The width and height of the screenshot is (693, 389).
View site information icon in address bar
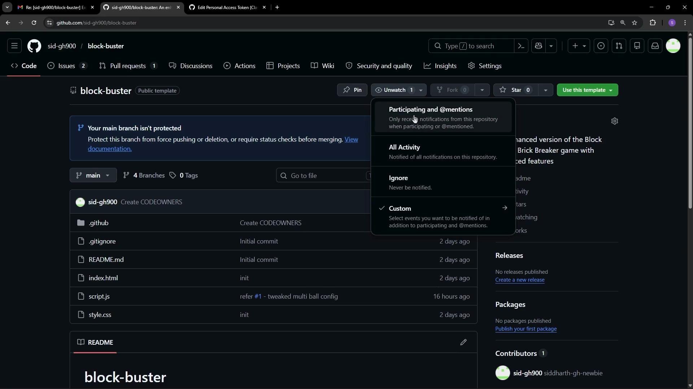coord(49,23)
